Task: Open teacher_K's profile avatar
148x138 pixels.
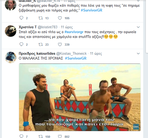Action: (x=10, y=5)
